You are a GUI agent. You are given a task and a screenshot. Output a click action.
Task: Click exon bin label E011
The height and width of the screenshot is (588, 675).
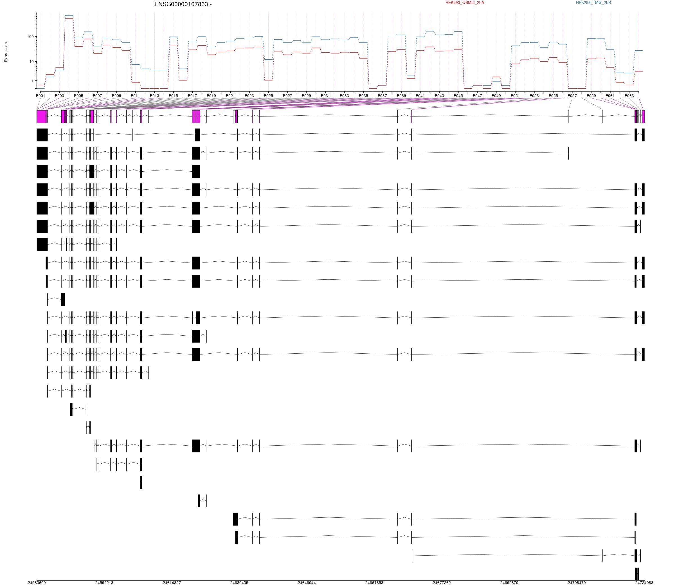[x=136, y=96]
